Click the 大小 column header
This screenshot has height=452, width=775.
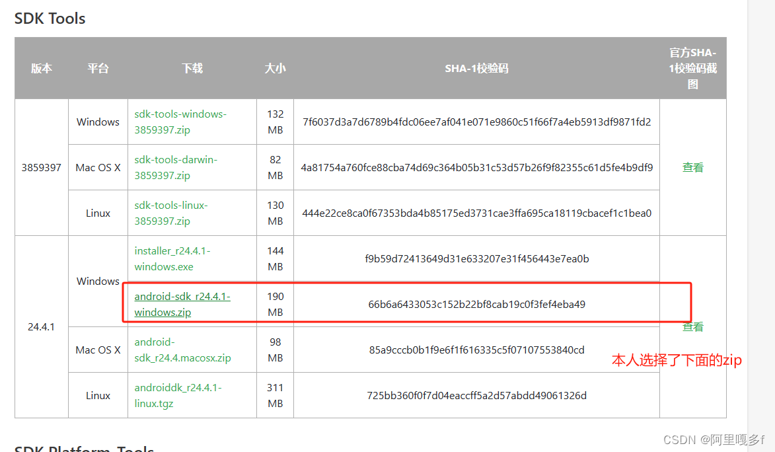(276, 68)
